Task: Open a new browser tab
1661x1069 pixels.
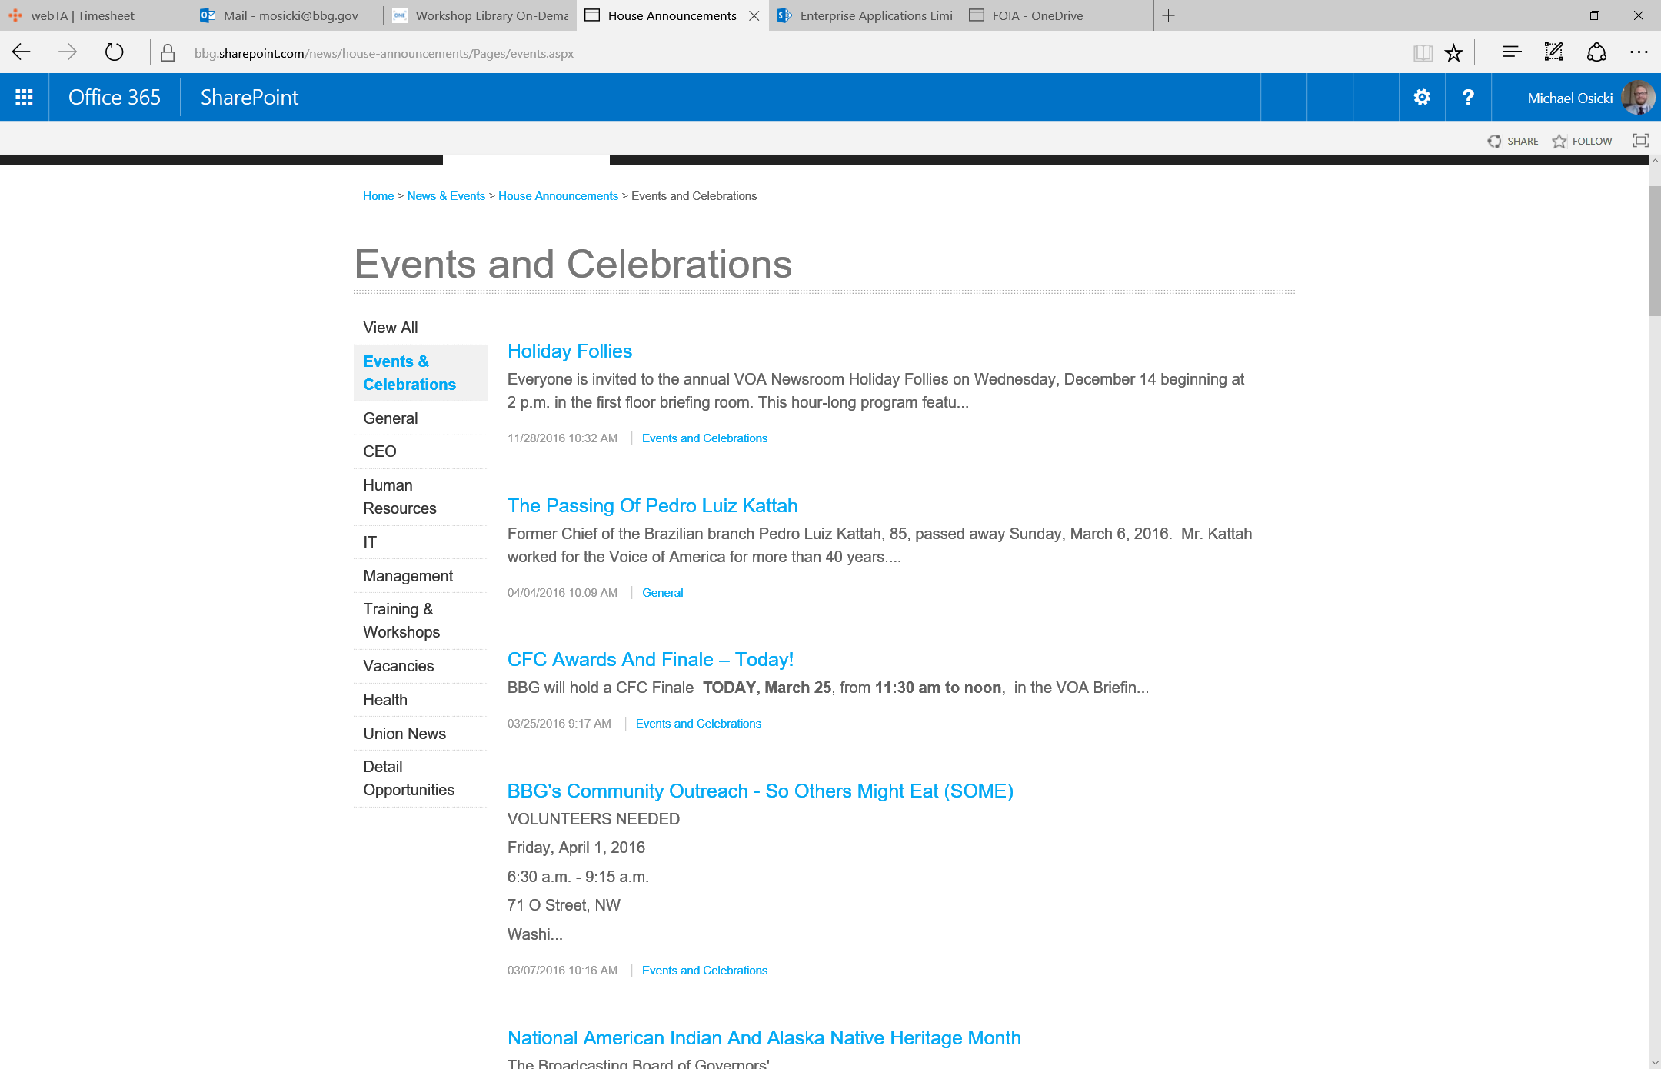Action: (x=1168, y=15)
